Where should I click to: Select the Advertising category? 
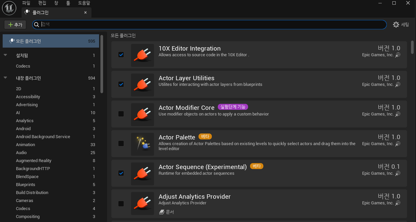tap(51, 105)
